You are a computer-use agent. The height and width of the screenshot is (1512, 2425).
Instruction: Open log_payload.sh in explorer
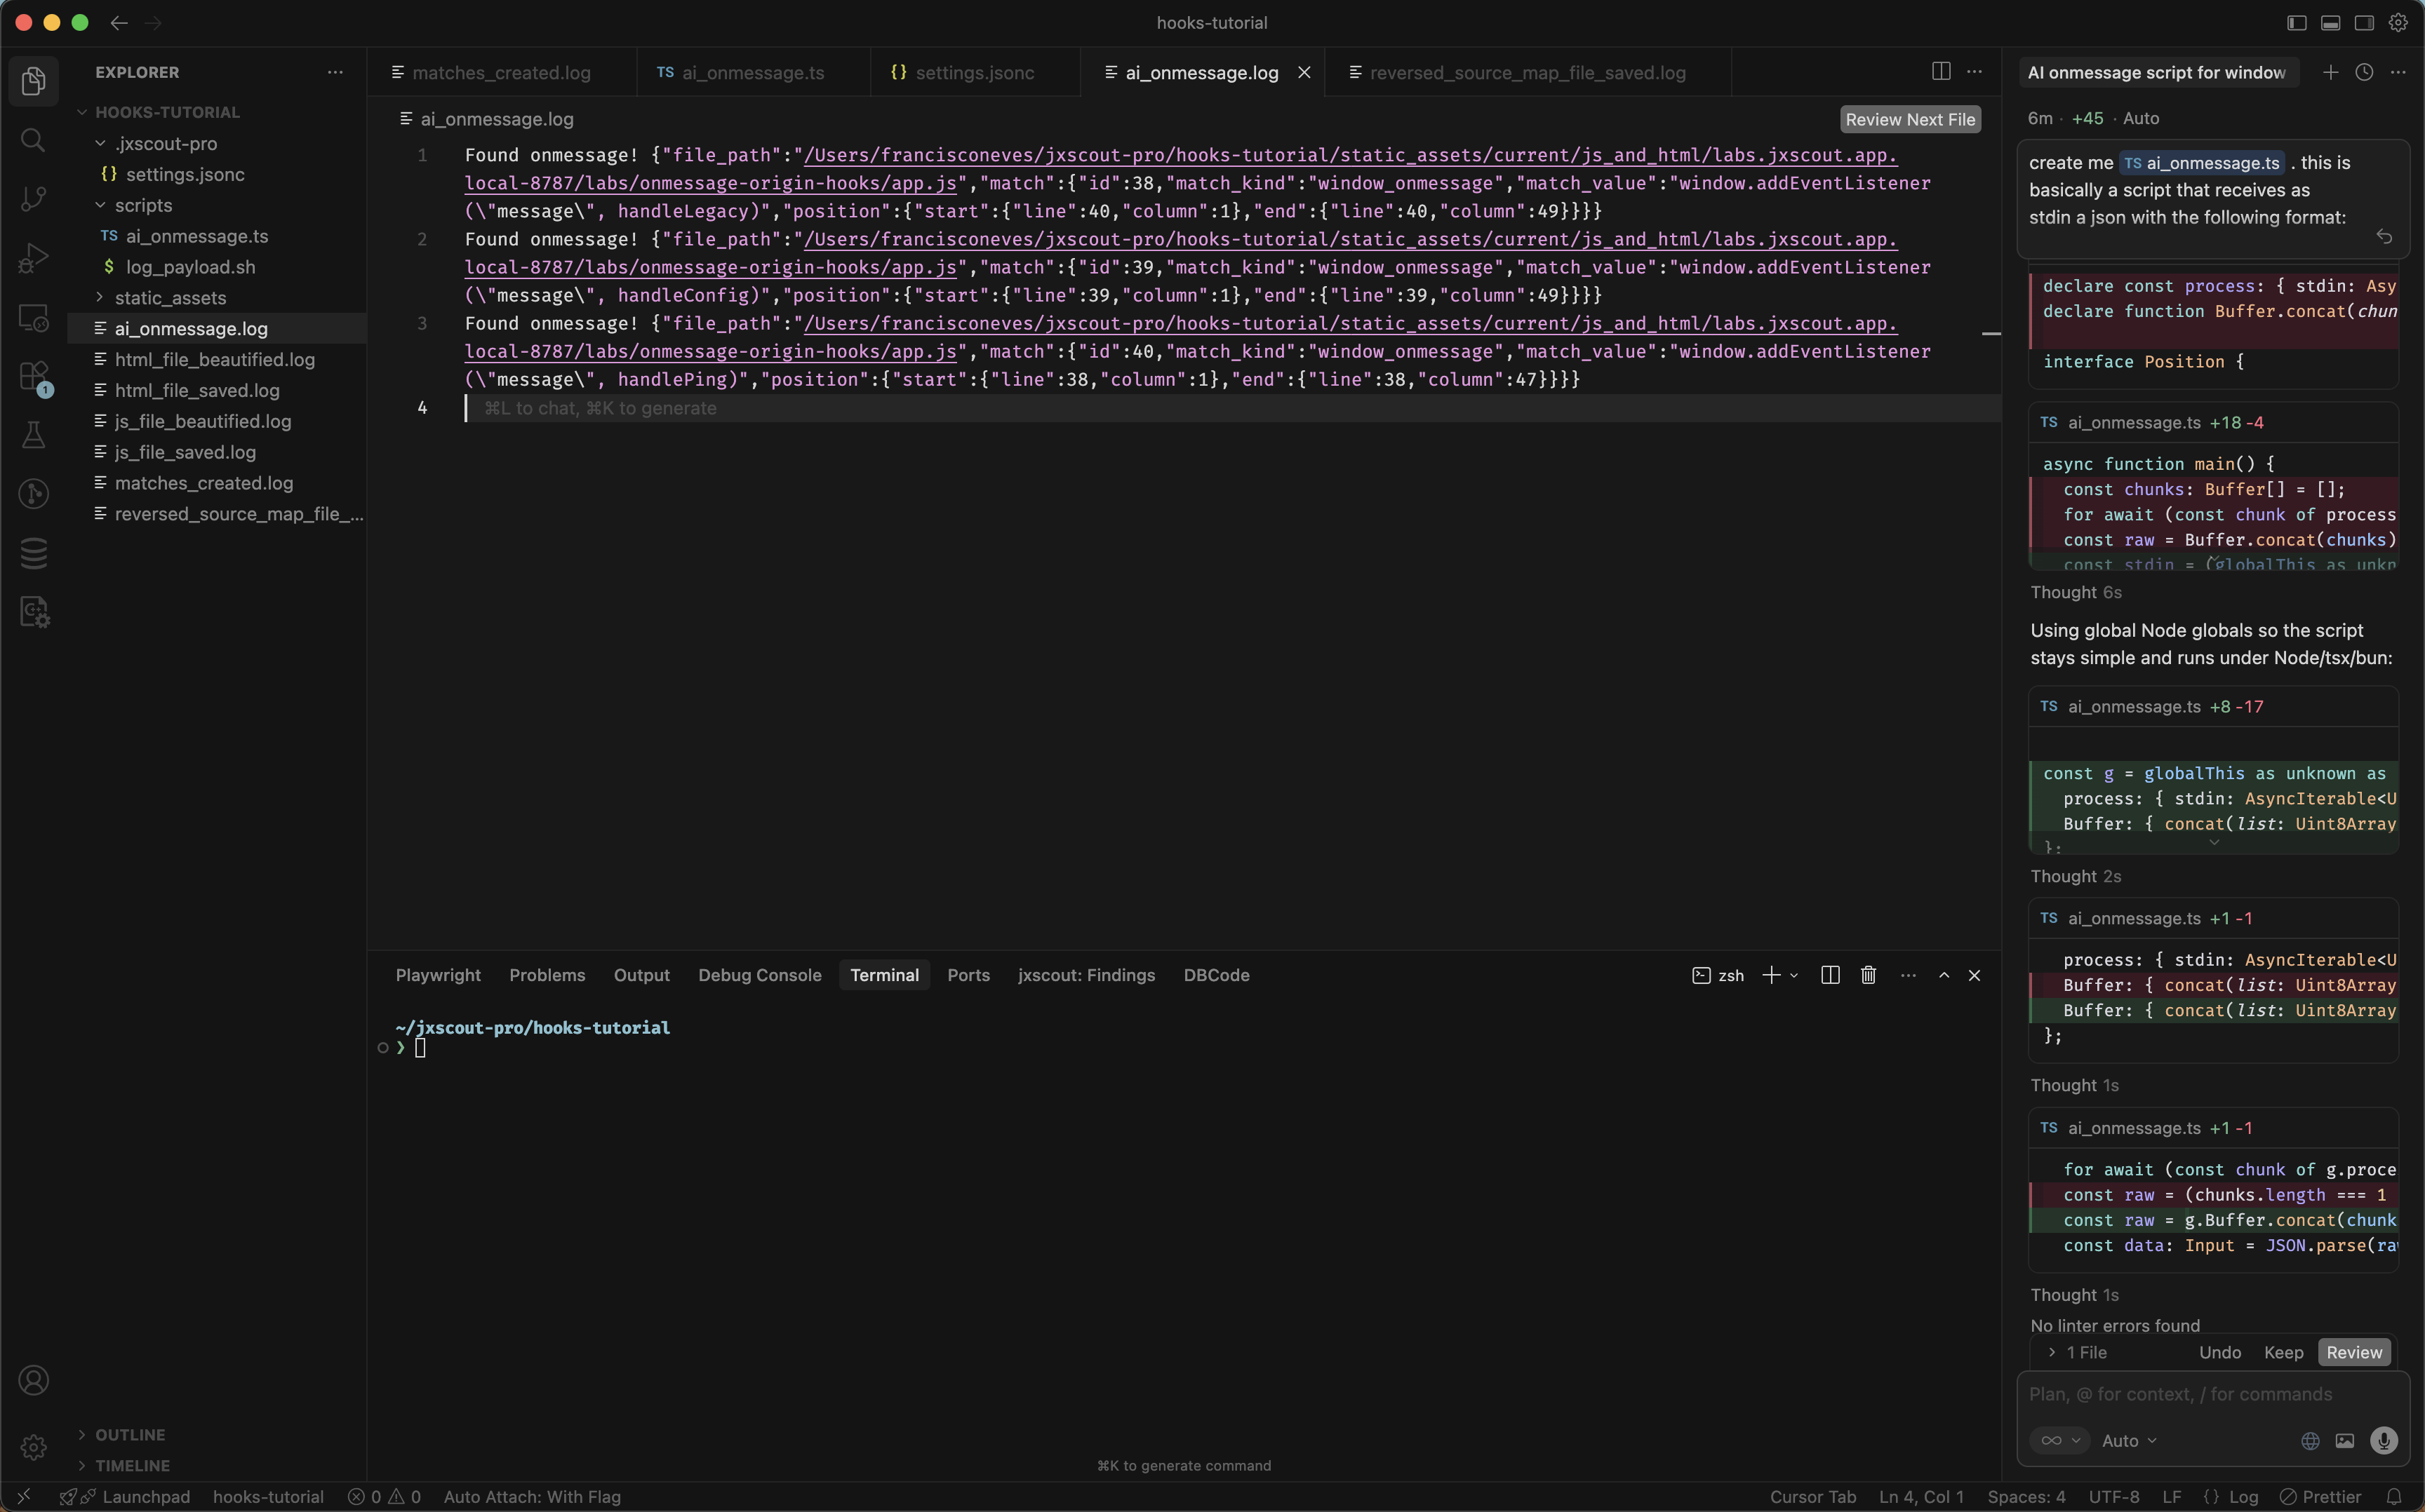coord(190,267)
